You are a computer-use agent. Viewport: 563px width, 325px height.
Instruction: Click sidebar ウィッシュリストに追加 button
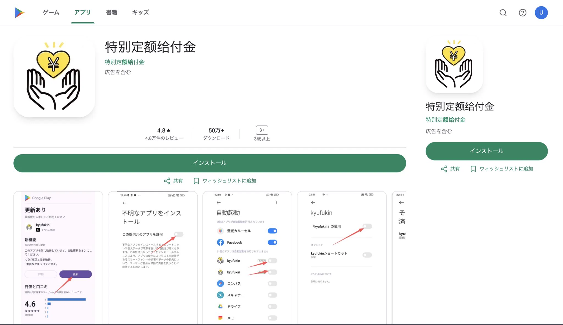pos(502,169)
